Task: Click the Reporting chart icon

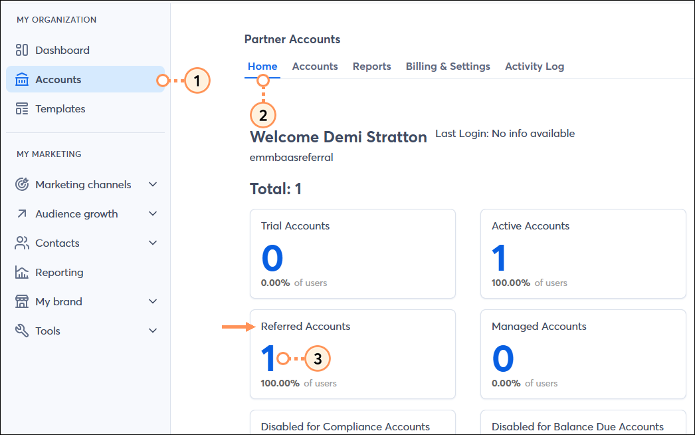Action: (x=22, y=272)
